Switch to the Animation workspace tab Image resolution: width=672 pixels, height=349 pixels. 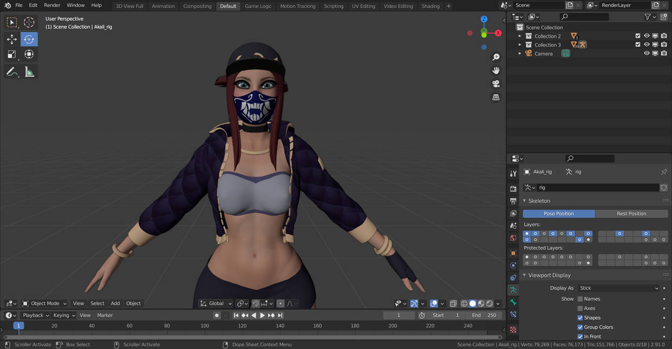tap(163, 6)
